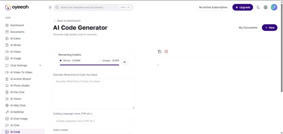The image size is (283, 134).
Task: Click Select model label
Action: tap(61, 130)
